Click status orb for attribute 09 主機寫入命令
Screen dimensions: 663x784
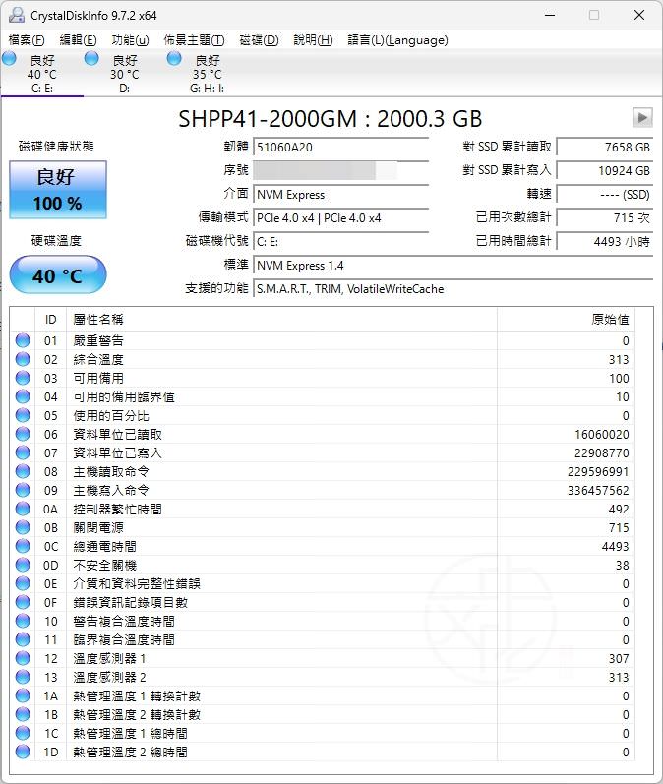tap(23, 490)
